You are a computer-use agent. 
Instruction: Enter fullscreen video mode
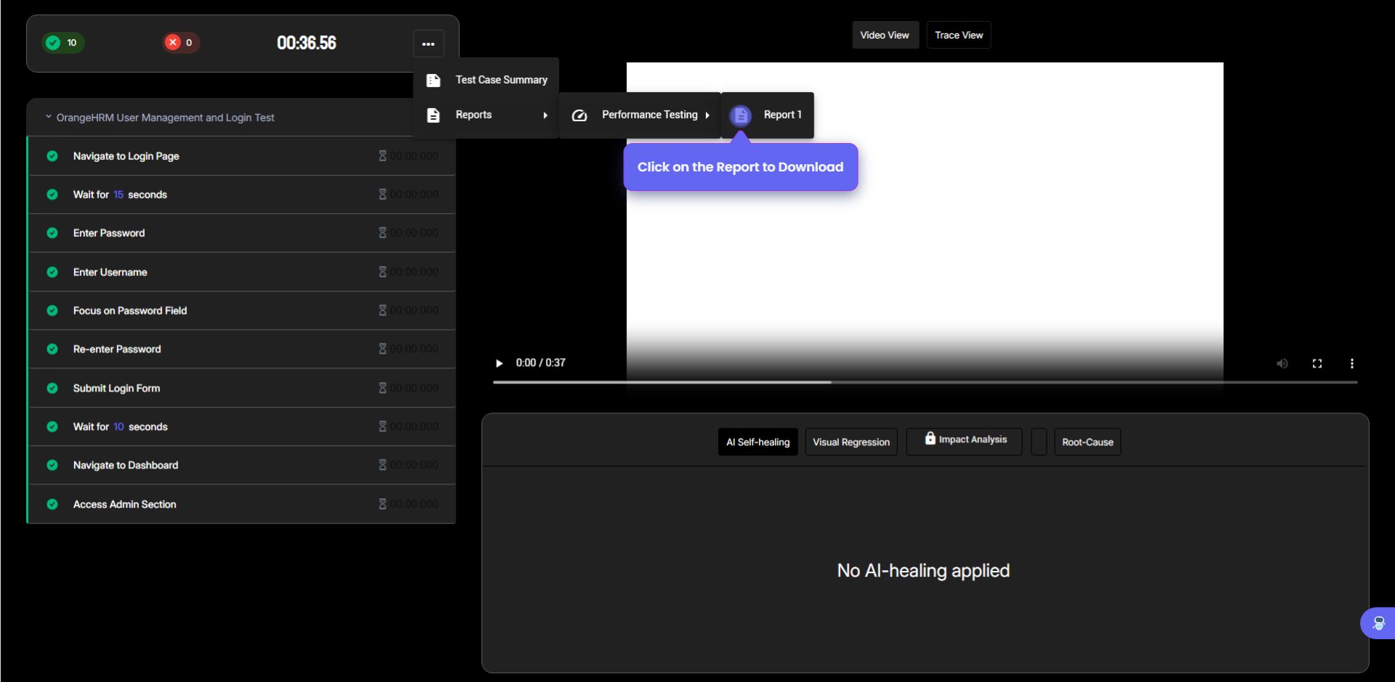point(1316,363)
